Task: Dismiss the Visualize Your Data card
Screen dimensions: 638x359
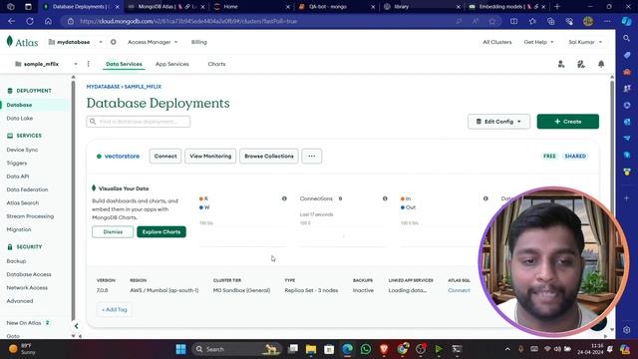Action: click(113, 232)
